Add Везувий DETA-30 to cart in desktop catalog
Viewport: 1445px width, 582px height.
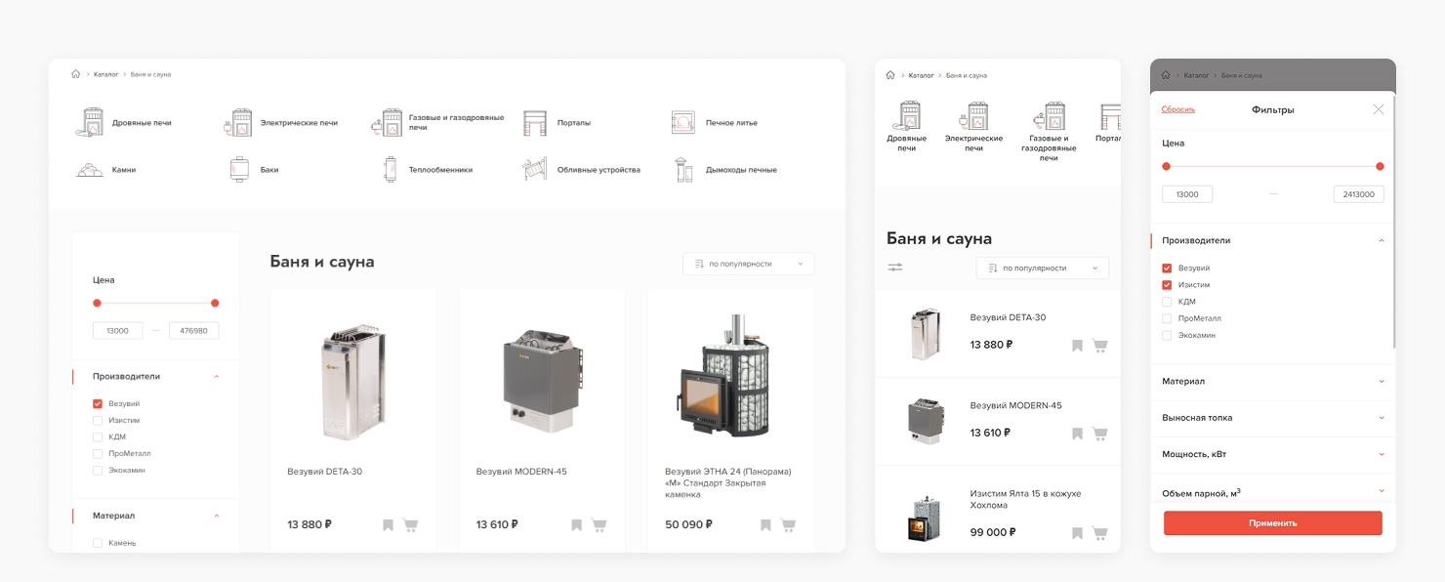pos(410,525)
